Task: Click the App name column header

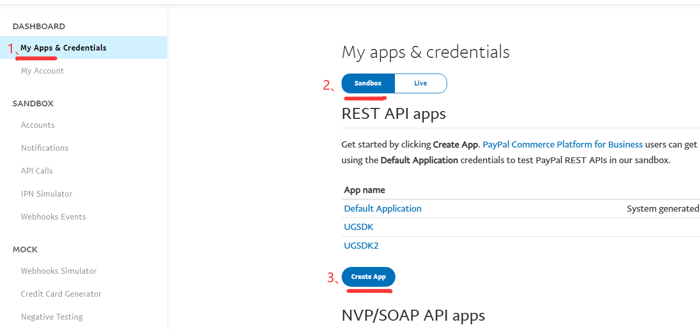Action: coord(364,190)
